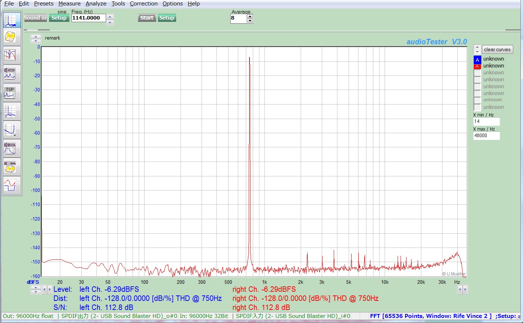Enable the last curve slot checkbox
523x323 pixels.
pos(477,107)
